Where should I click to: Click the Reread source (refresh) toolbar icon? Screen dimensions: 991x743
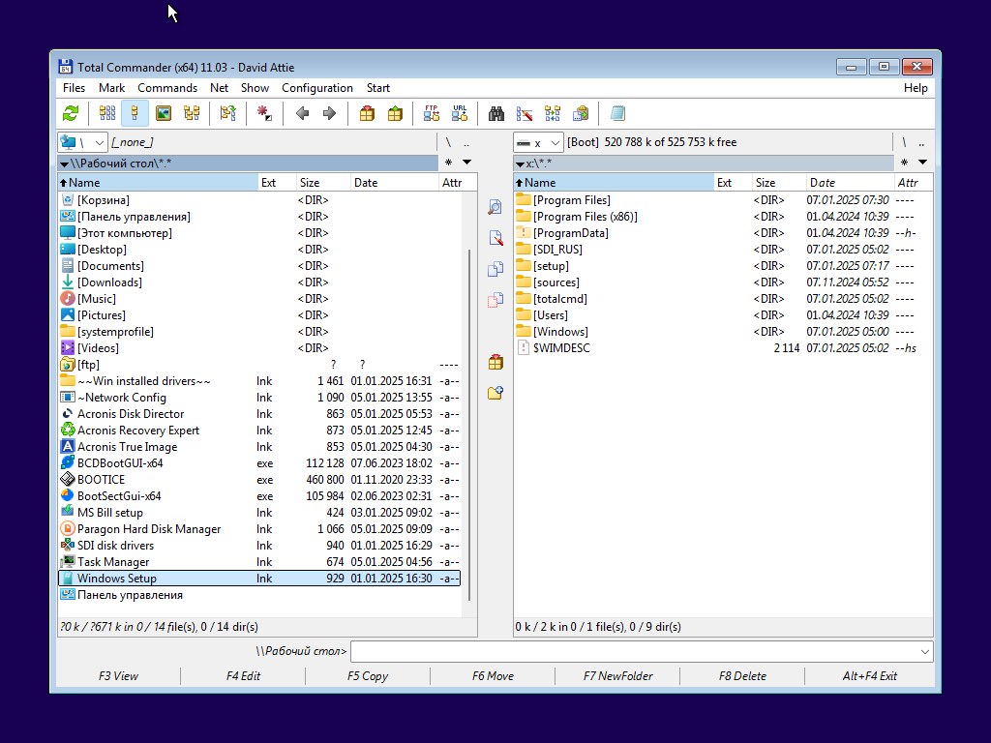[x=71, y=114]
